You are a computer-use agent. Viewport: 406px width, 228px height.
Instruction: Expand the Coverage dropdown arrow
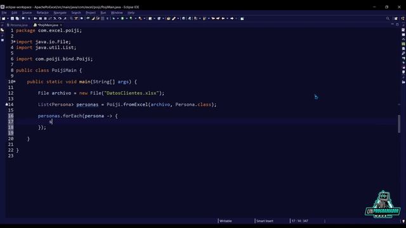click(x=136, y=18)
